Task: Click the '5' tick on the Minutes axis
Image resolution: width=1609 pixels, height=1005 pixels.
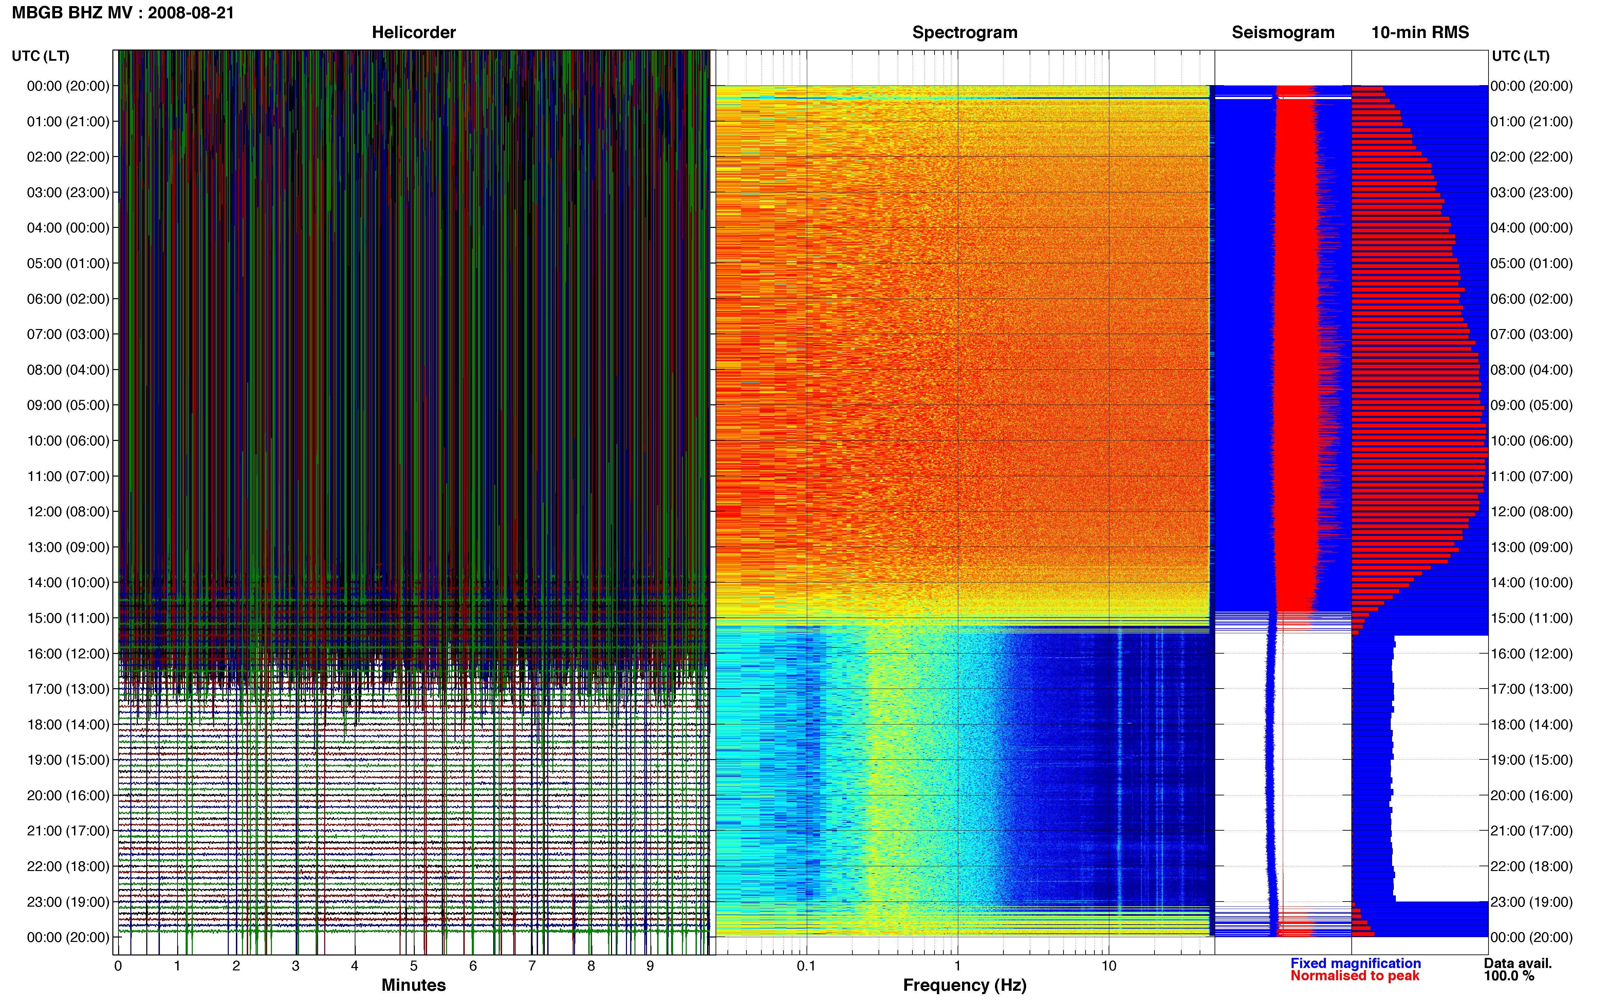Action: tap(414, 966)
